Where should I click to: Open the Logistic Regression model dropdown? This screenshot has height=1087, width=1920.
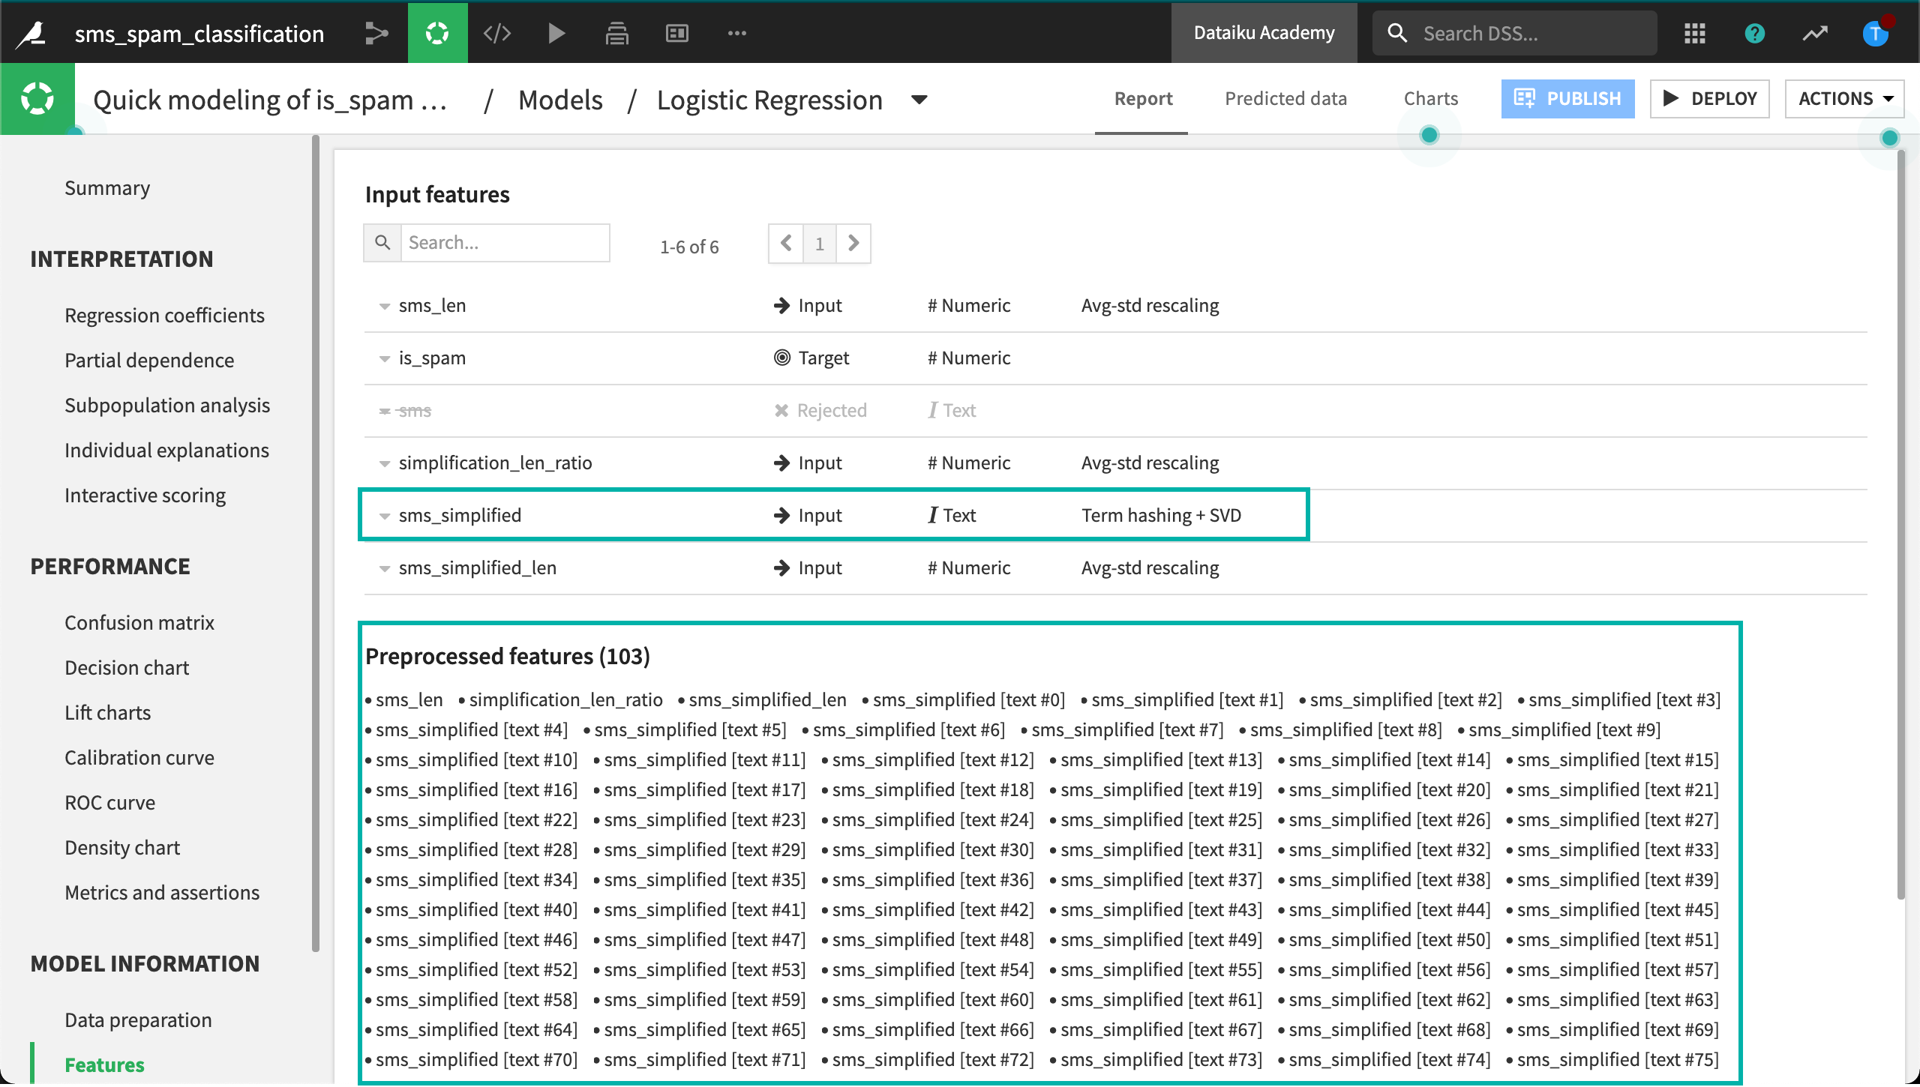pos(919,100)
